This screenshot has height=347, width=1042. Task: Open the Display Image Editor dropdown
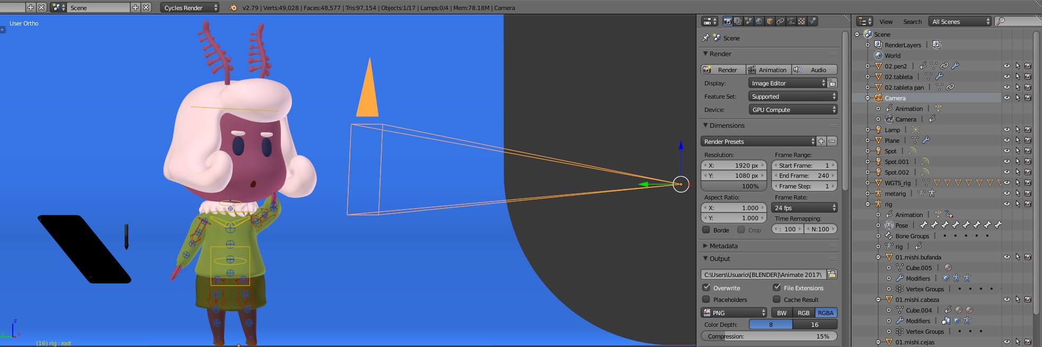(x=787, y=83)
